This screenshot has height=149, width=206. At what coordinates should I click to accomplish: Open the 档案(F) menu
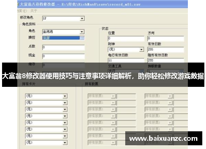point(22,11)
